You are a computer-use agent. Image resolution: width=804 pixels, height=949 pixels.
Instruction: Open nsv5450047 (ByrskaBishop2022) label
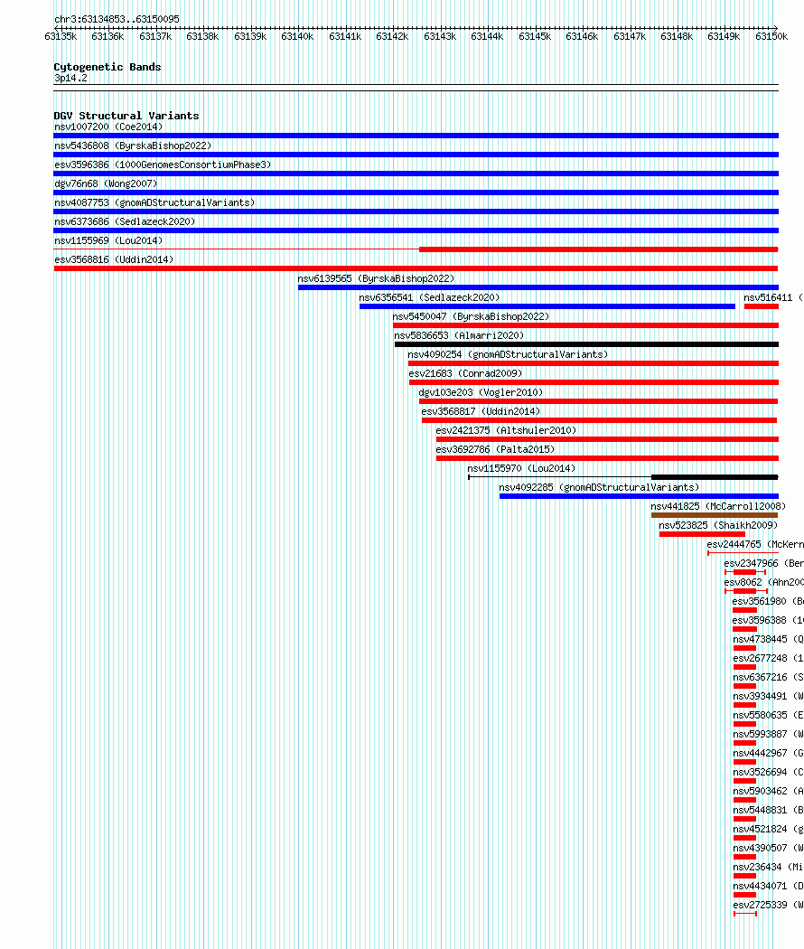[471, 316]
